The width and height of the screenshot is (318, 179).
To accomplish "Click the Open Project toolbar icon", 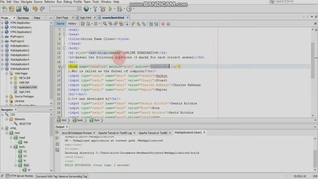I will point(19,9).
